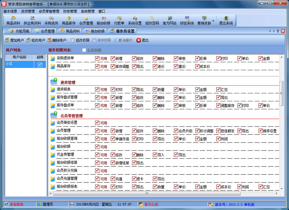The image size is (289, 210).
Task: Click the 锁定系统 toolbar icon
Action: coord(187,20)
